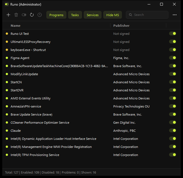
Task: Select CCleaner Performance Optimizer Service name
Action: coord(40,123)
